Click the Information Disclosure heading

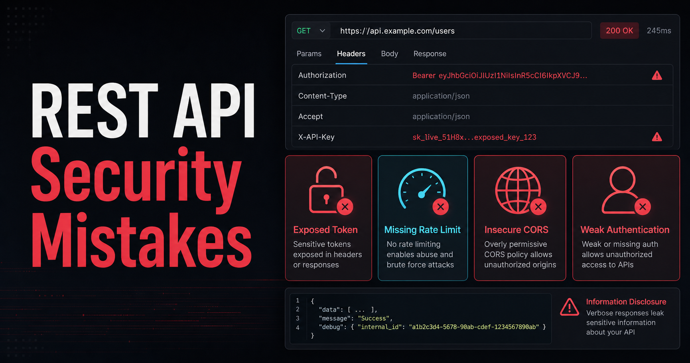(626, 302)
